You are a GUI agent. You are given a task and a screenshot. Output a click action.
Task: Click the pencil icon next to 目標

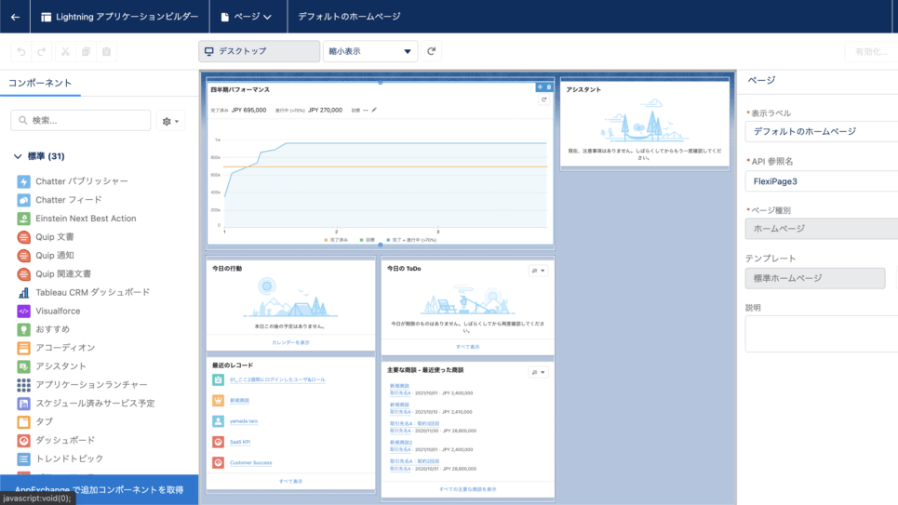click(x=375, y=110)
